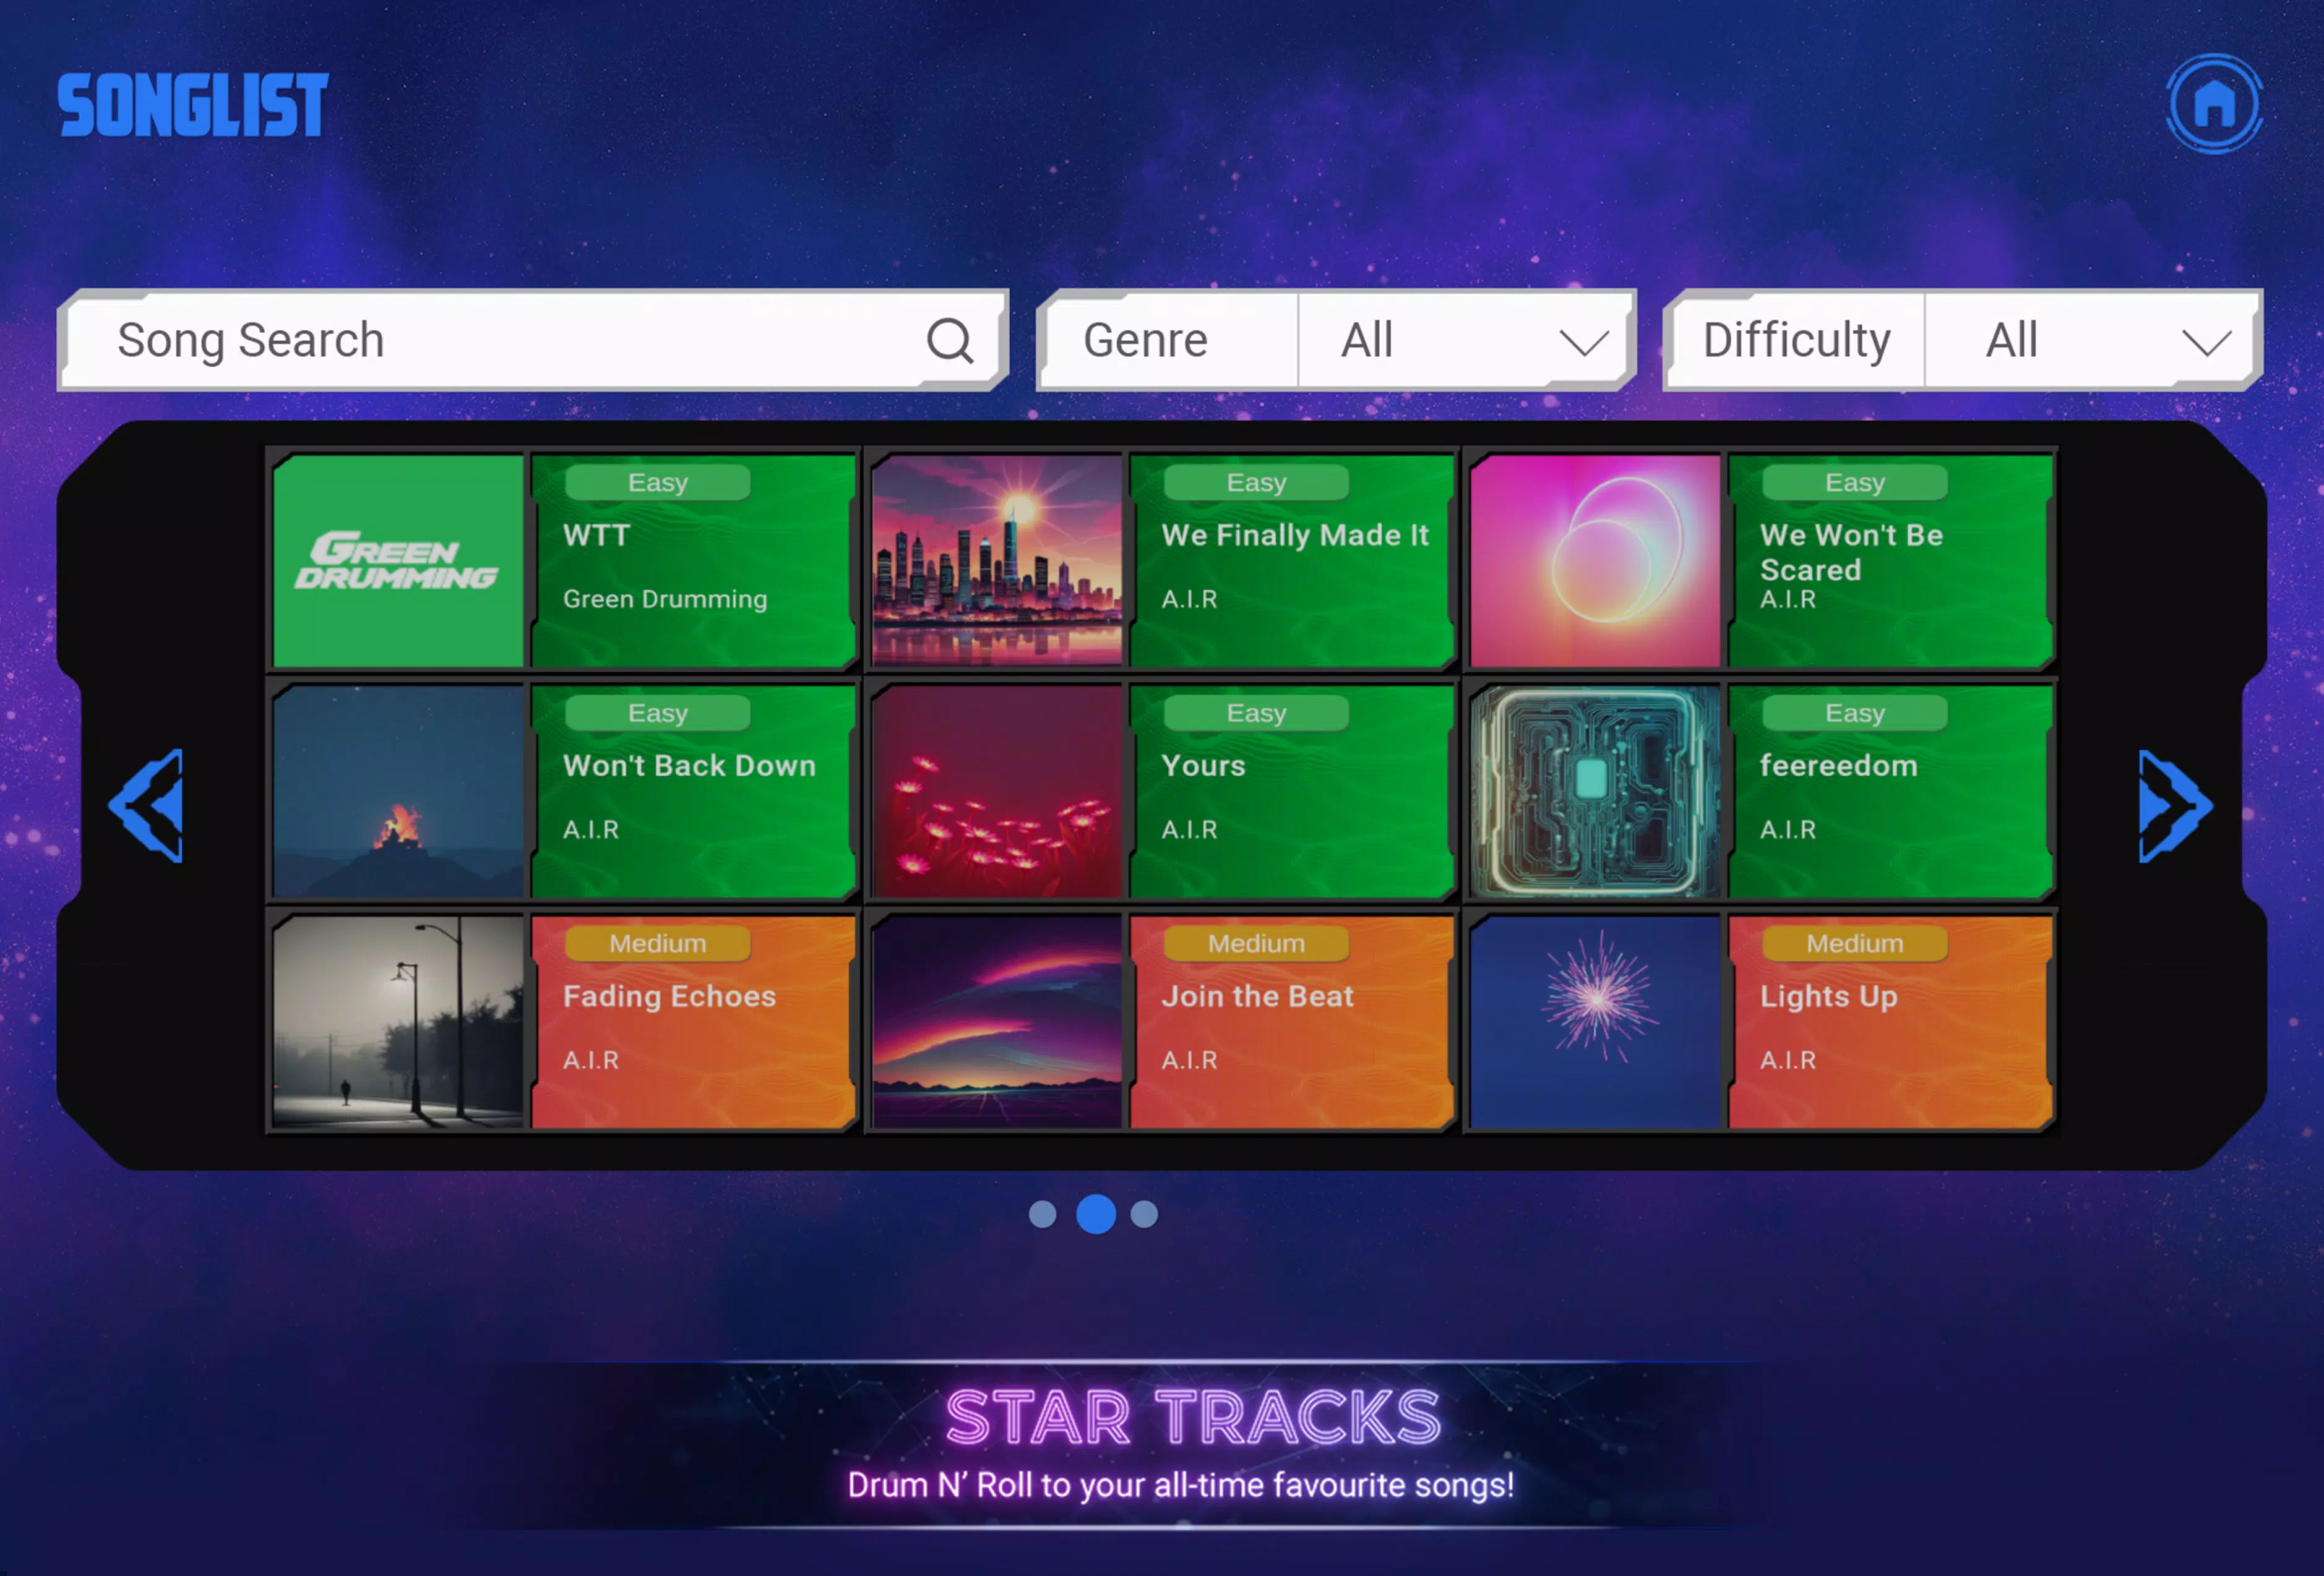
Task: Click the home icon button
Action: coord(2214,104)
